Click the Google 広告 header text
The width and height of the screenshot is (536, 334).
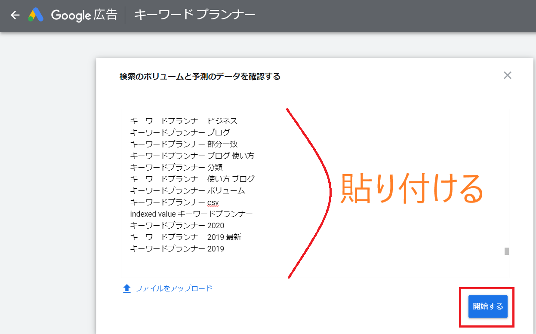84,15
